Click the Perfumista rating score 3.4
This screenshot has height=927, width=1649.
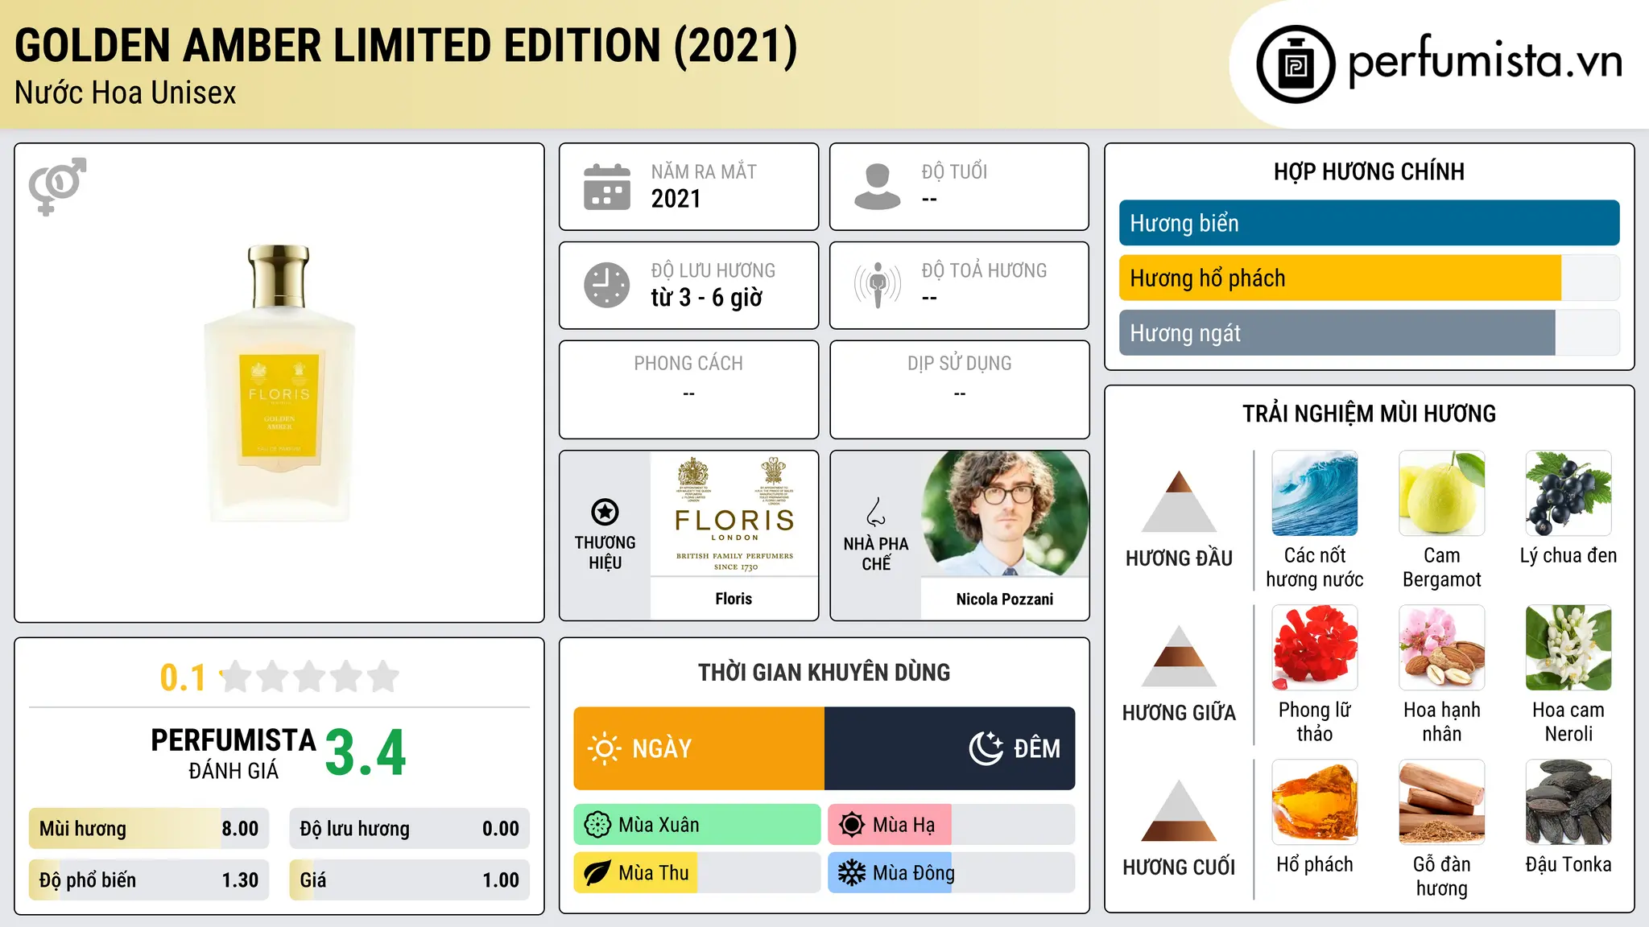pyautogui.click(x=366, y=752)
